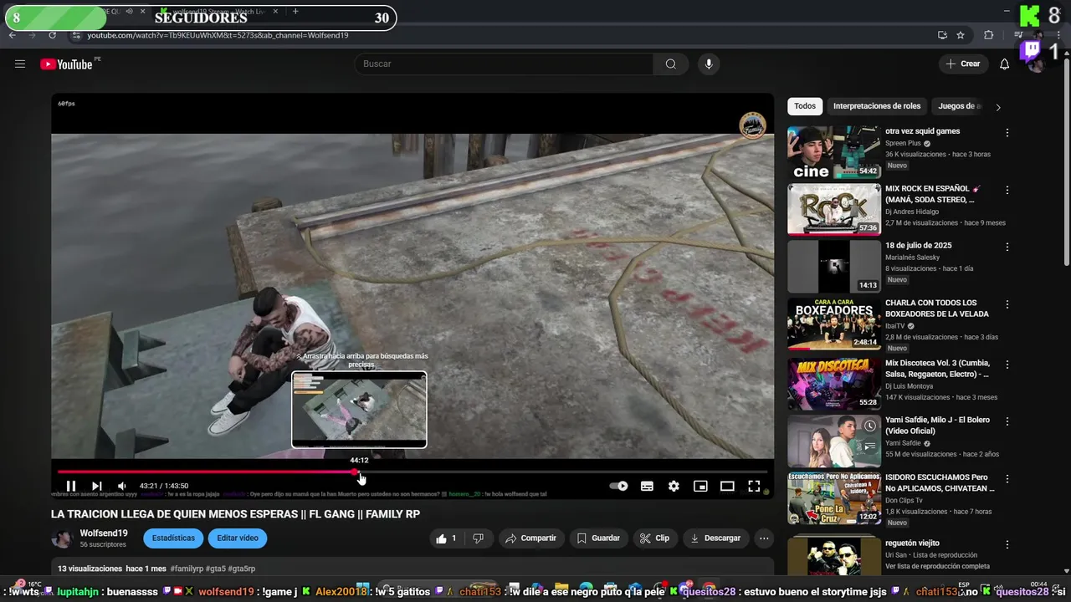Toggle subtitles/closed captions

click(x=647, y=486)
